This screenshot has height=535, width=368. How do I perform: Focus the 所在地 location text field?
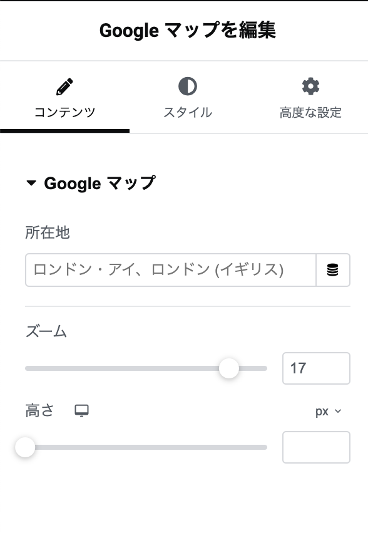[x=171, y=270]
